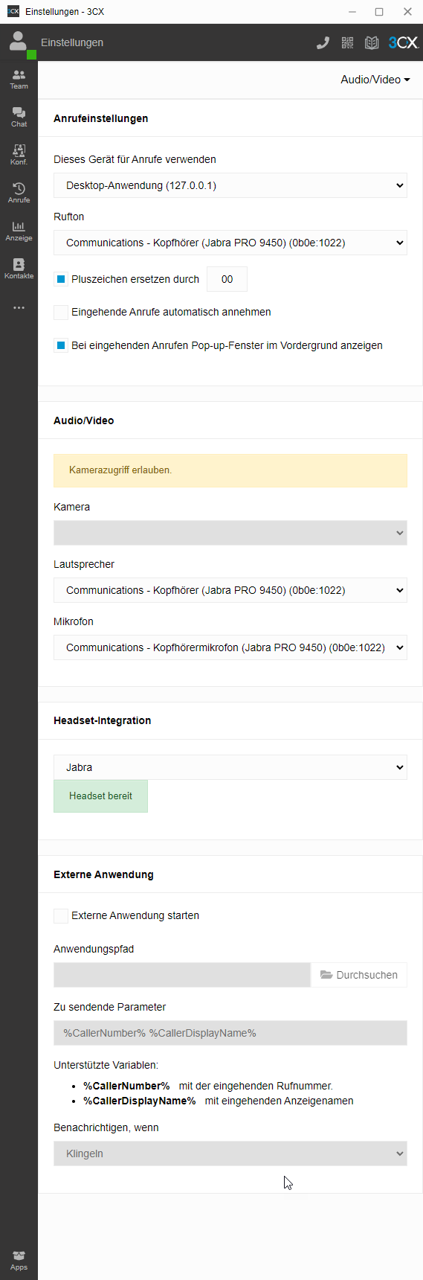Click the QR code icon in header
The height and width of the screenshot is (1280, 423).
point(347,42)
